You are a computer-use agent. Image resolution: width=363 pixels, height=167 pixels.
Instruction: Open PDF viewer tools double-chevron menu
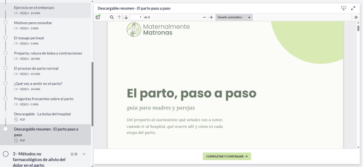[x=356, y=17]
